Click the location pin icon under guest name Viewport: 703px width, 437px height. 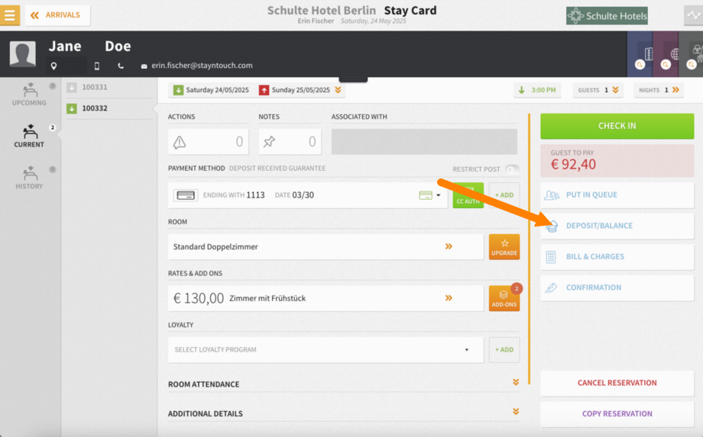53,66
